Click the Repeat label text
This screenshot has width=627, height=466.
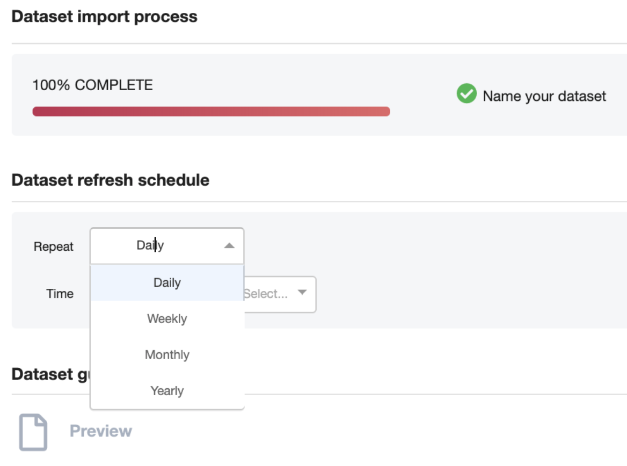[54, 246]
